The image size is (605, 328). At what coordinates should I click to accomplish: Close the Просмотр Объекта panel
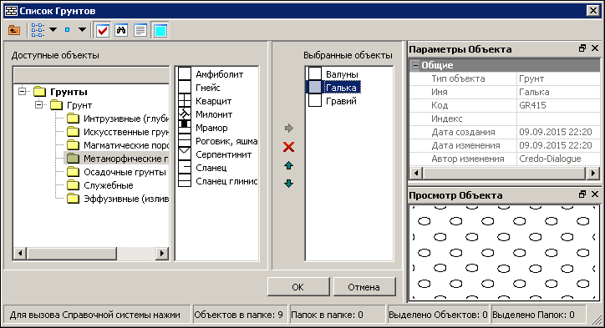tap(595, 194)
